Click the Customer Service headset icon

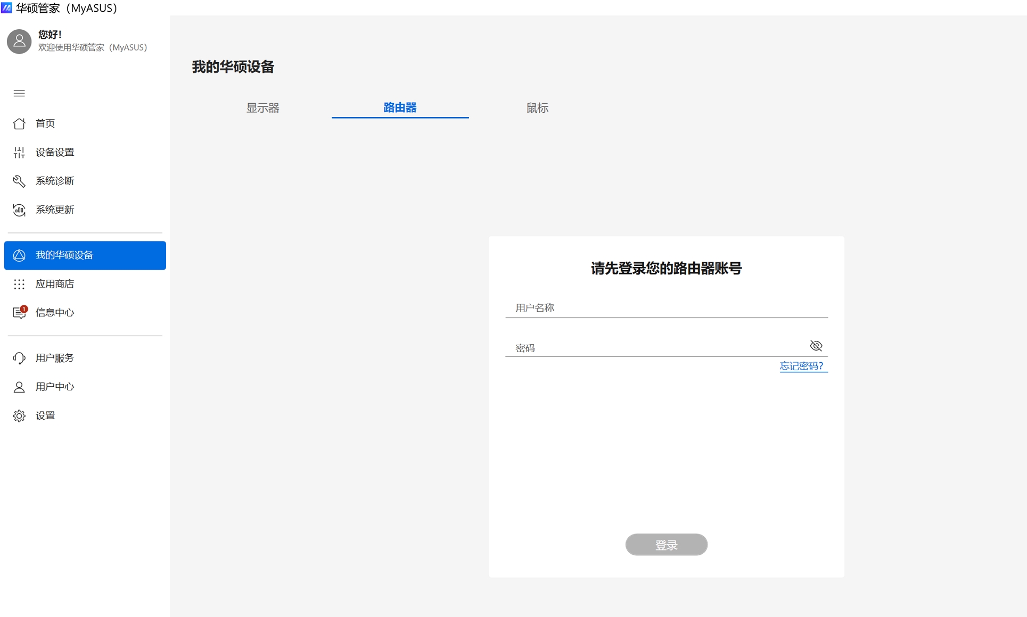[x=19, y=358]
